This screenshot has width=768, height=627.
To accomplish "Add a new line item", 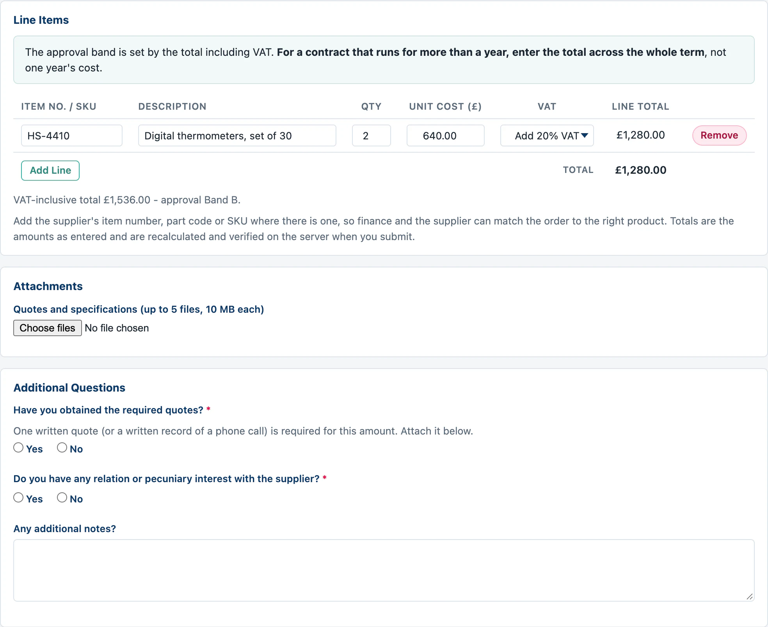I will tap(50, 171).
